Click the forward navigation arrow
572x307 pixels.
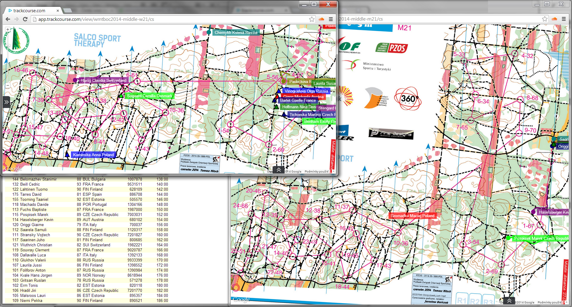point(17,19)
